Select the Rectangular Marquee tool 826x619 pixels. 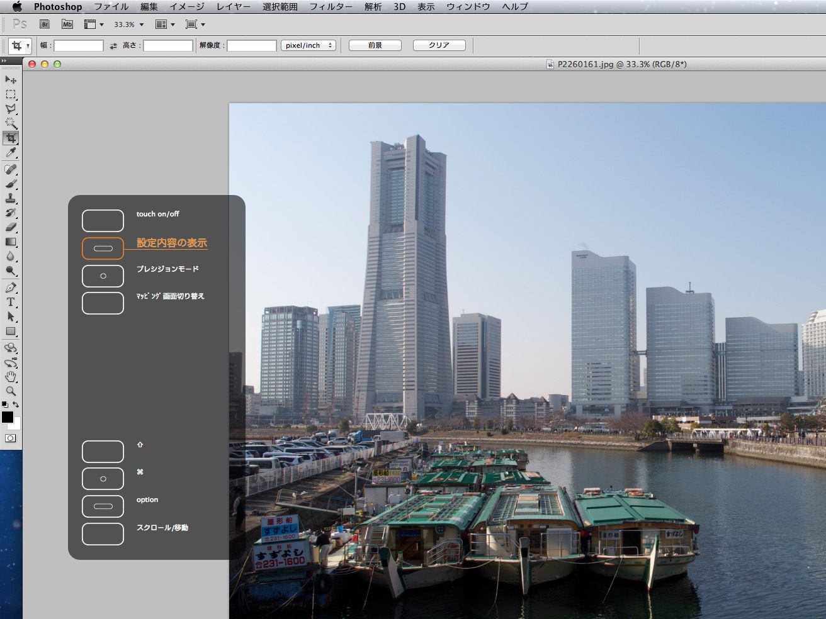click(x=11, y=94)
